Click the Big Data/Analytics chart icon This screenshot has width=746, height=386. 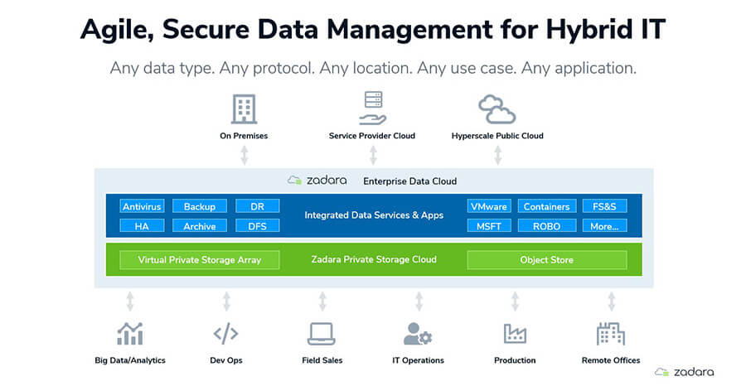pyautogui.click(x=130, y=334)
